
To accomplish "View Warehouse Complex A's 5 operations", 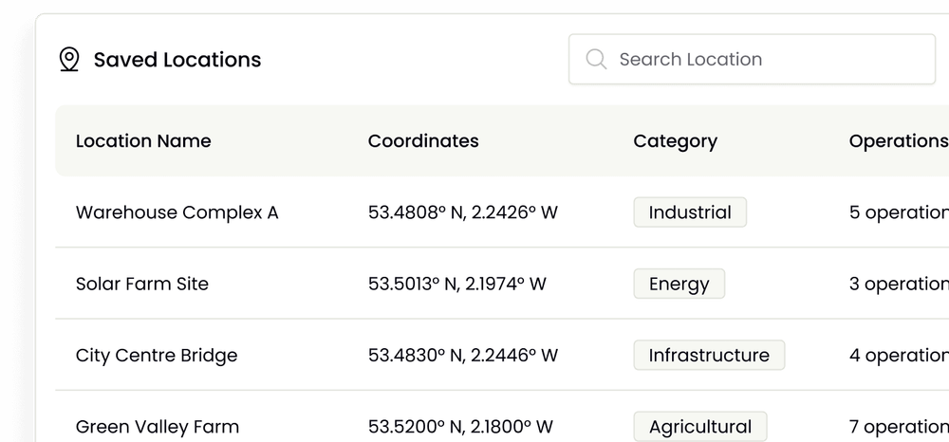I will (x=898, y=212).
